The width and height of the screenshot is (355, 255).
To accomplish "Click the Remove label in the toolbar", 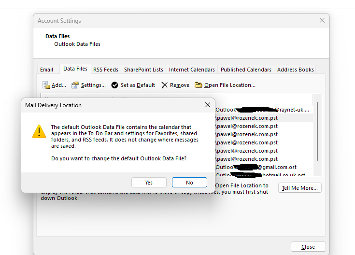I will click(x=180, y=85).
